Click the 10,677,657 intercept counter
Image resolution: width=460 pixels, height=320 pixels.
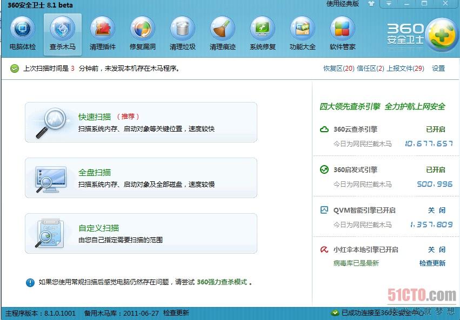coord(429,144)
